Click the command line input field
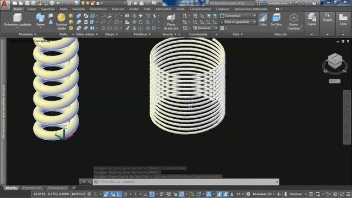The image size is (352, 198). (186, 182)
